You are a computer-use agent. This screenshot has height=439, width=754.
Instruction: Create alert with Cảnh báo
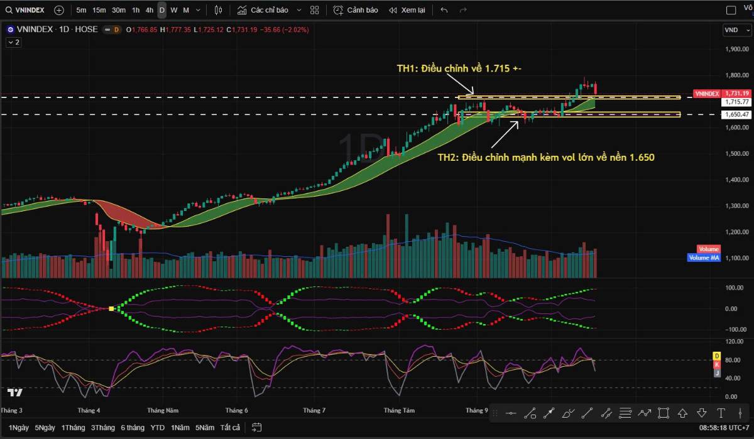[x=356, y=10]
